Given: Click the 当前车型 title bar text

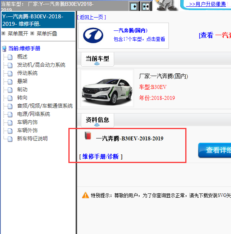Looking at the screenshot, I should [x=48, y=6].
